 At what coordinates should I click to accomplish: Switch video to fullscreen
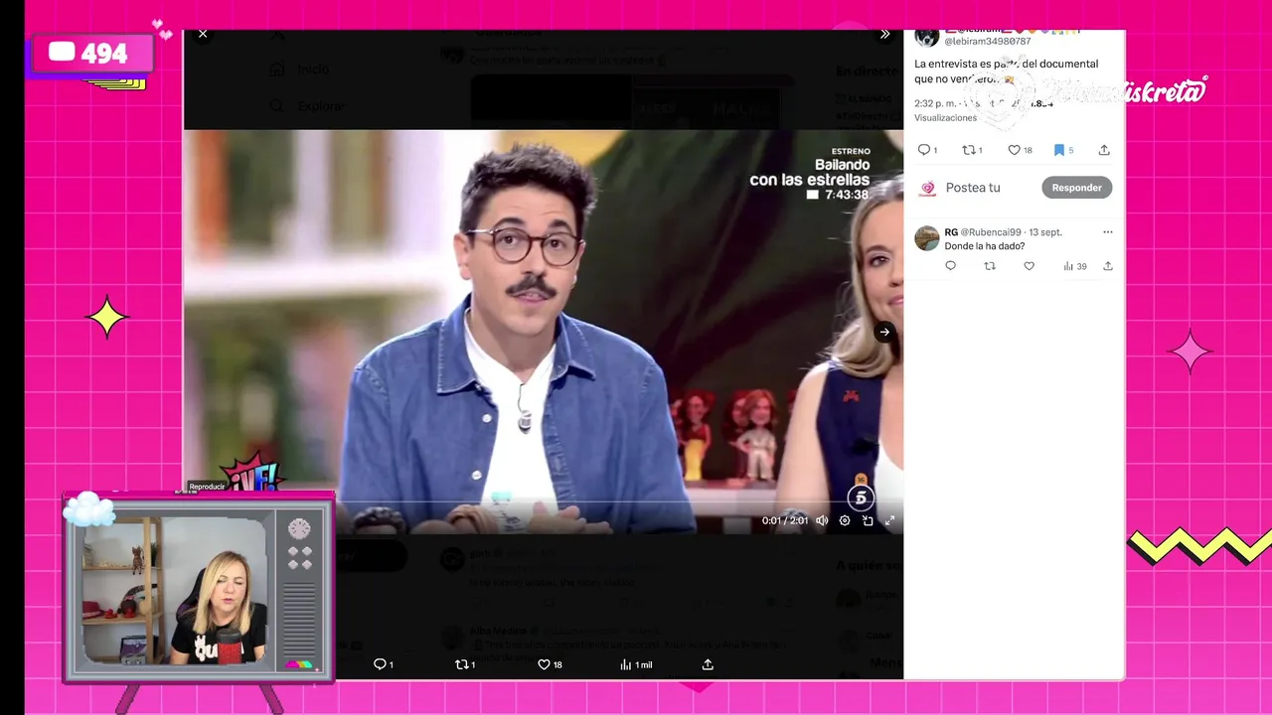coord(890,520)
